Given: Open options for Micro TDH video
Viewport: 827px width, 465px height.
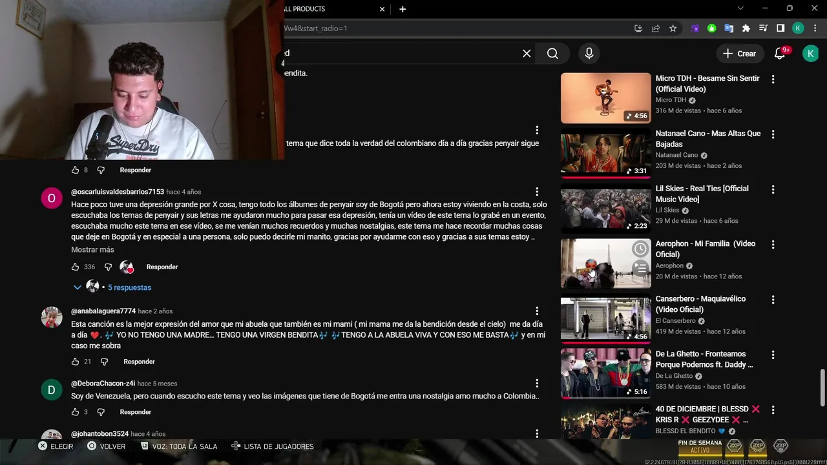Looking at the screenshot, I should coord(773,79).
